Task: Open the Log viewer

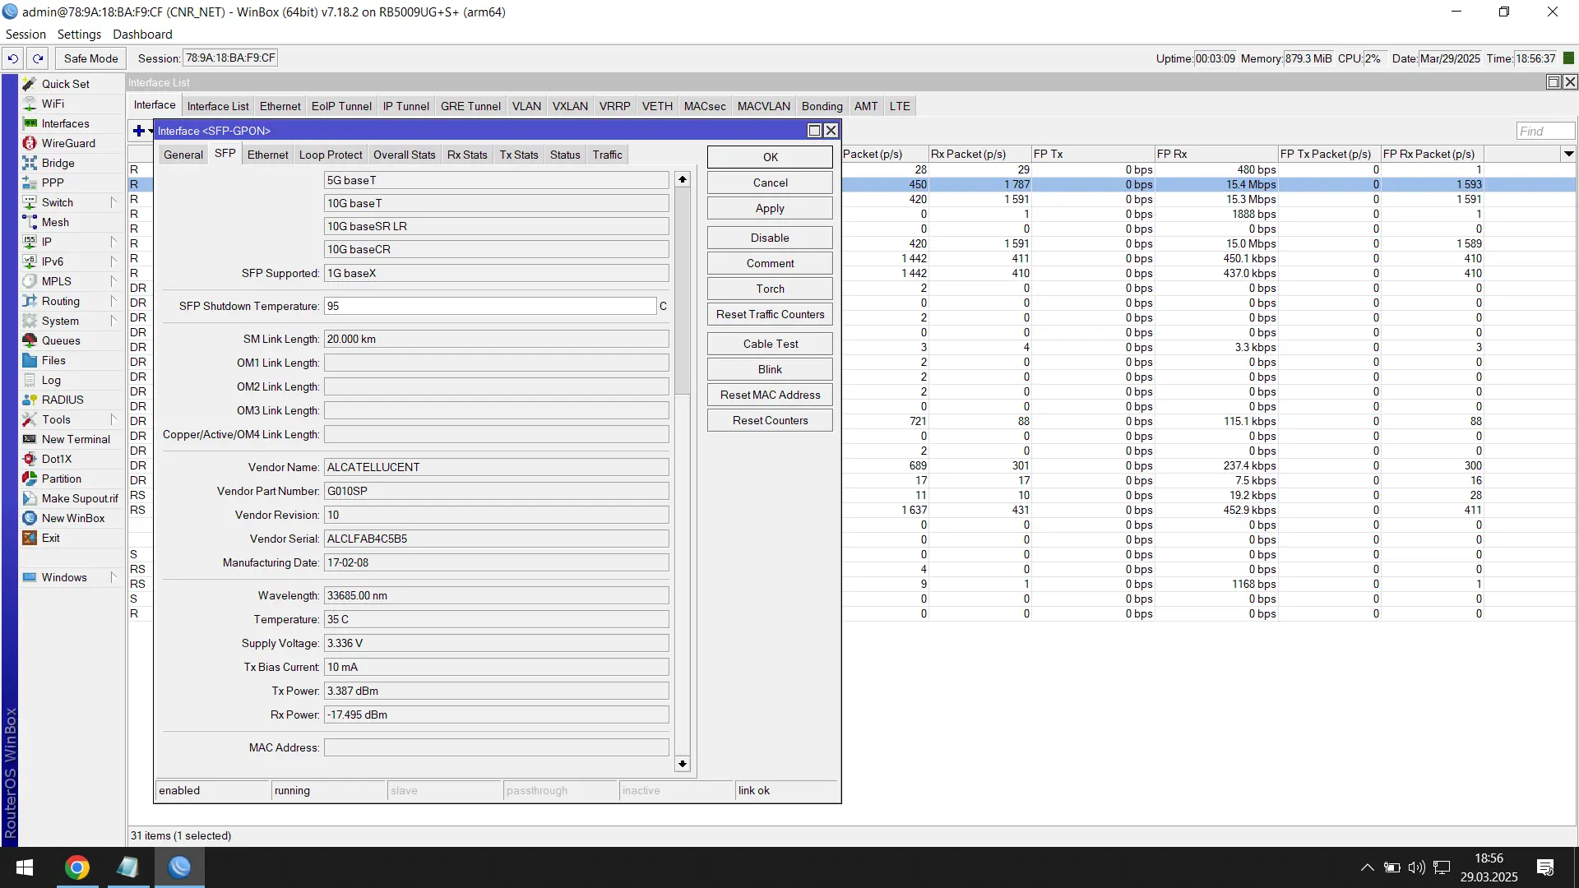Action: (51, 380)
